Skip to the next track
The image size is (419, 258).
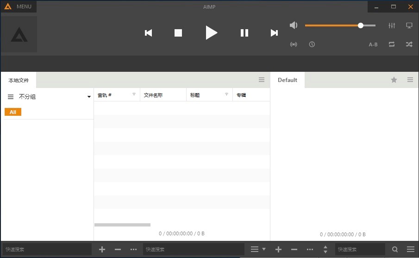(x=274, y=33)
